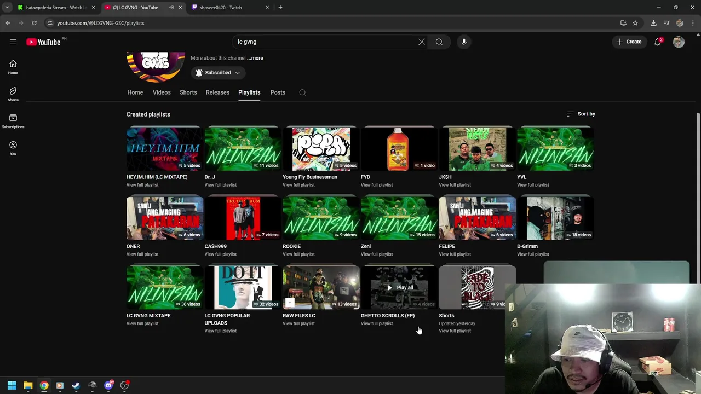The image size is (701, 394).
Task: Open File Explorer from the taskbar
Action: [x=28, y=385]
